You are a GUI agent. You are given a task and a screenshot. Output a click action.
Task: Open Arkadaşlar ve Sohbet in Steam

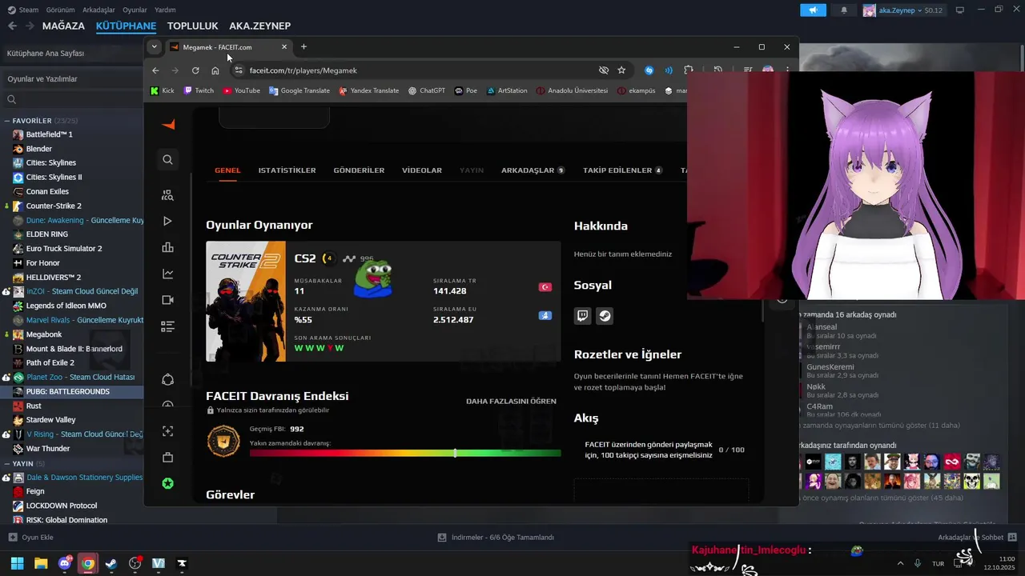tap(976, 538)
